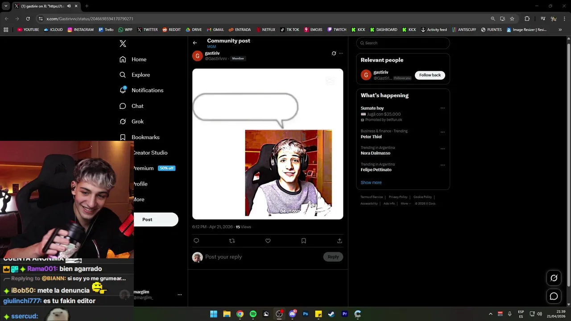Open Photoshop from the taskbar
The width and height of the screenshot is (571, 321).
[306, 314]
